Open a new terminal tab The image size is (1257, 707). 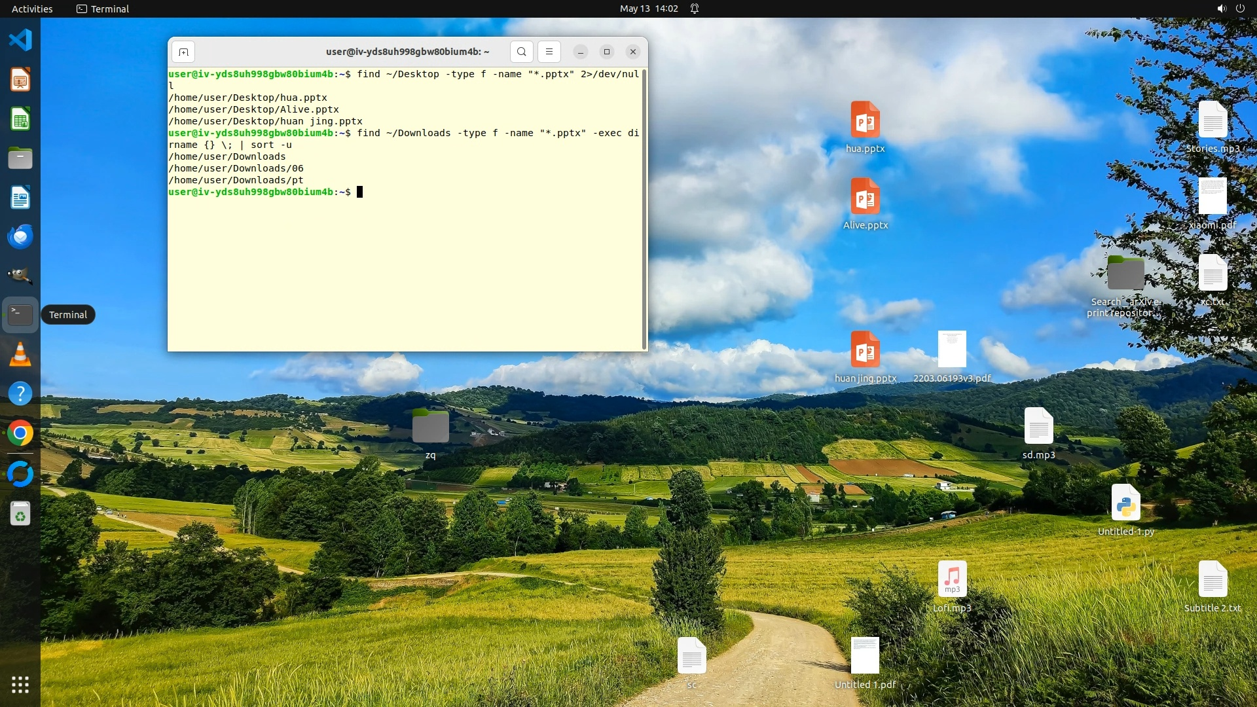click(x=183, y=52)
